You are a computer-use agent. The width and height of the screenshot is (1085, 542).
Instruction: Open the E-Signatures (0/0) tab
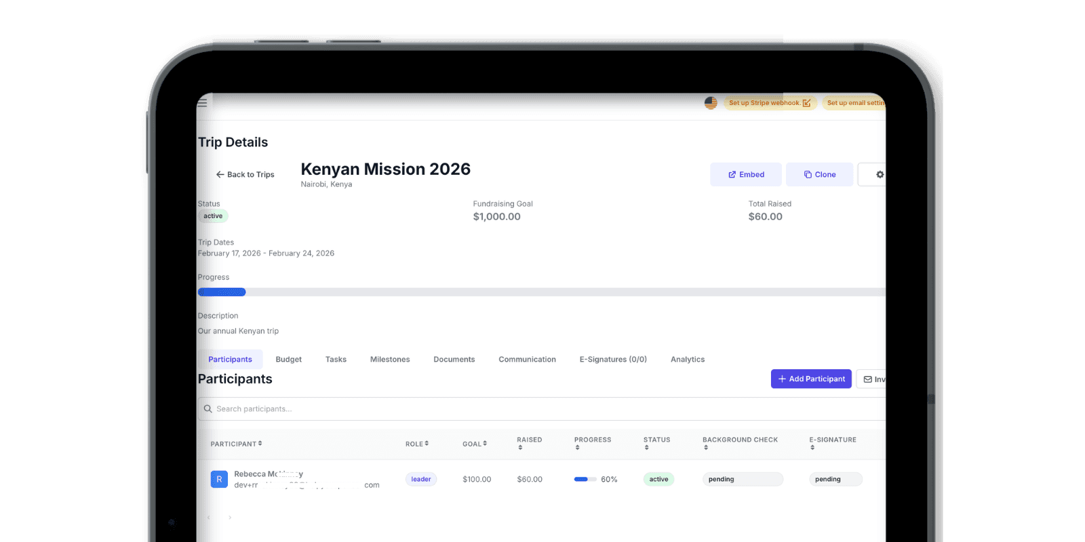[x=613, y=360]
